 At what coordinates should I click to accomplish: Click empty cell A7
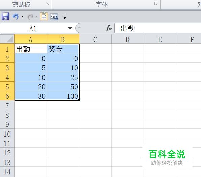pos(31,105)
